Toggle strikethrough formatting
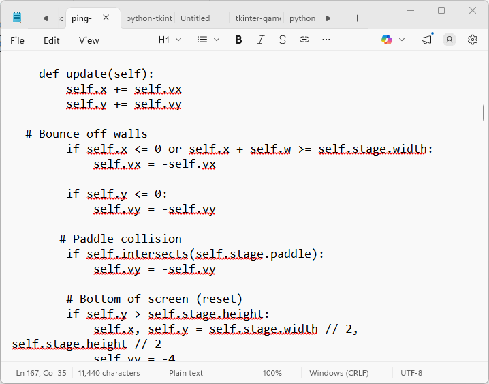This screenshot has width=489, height=384. pyautogui.click(x=283, y=40)
